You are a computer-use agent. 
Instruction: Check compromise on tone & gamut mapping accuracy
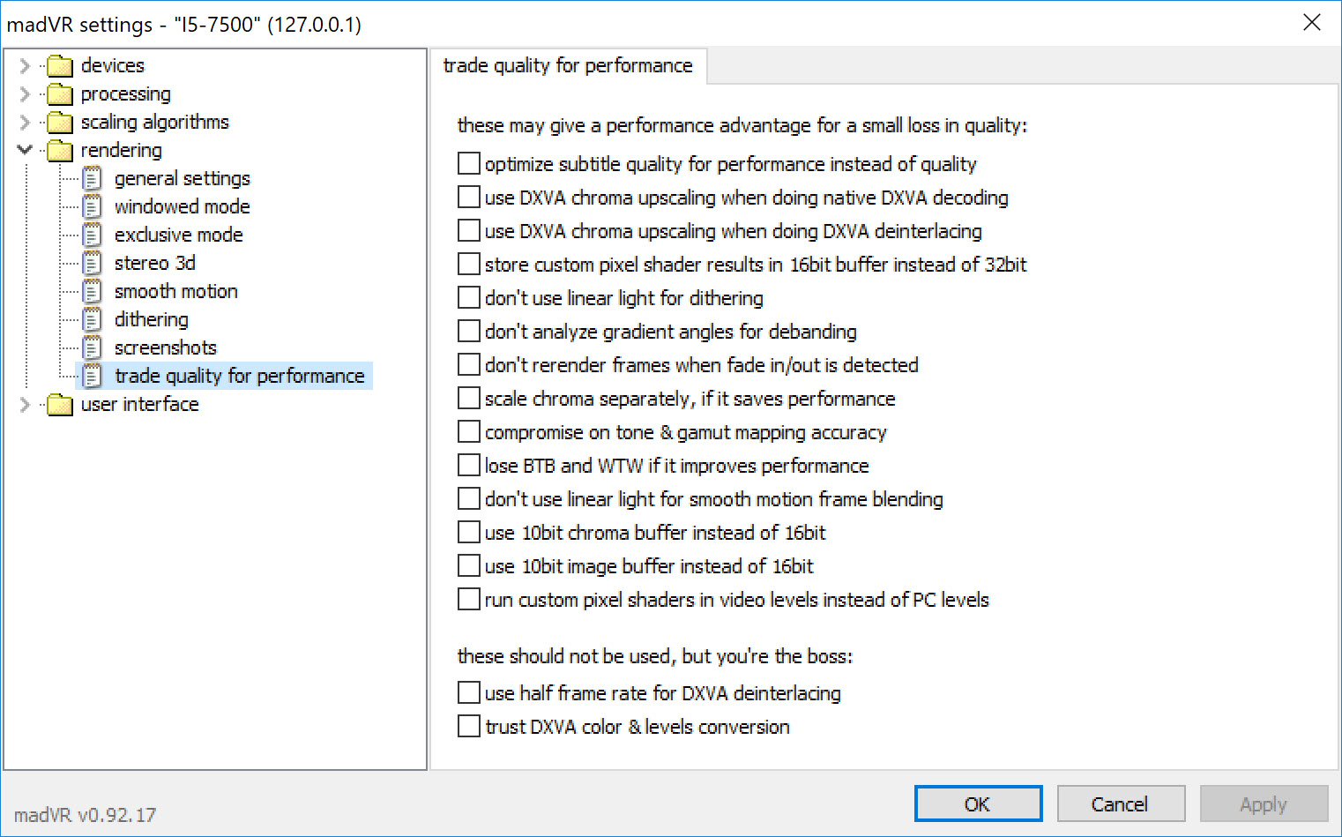(x=469, y=431)
